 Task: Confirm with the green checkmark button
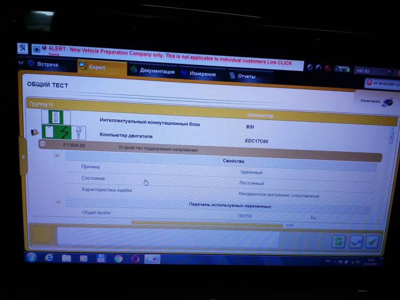(372, 242)
